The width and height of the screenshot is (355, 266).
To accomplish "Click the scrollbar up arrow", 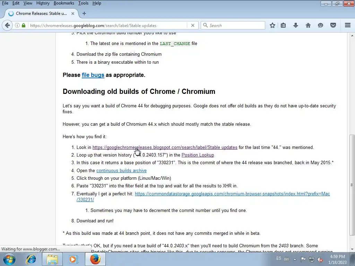I will [352, 36].
